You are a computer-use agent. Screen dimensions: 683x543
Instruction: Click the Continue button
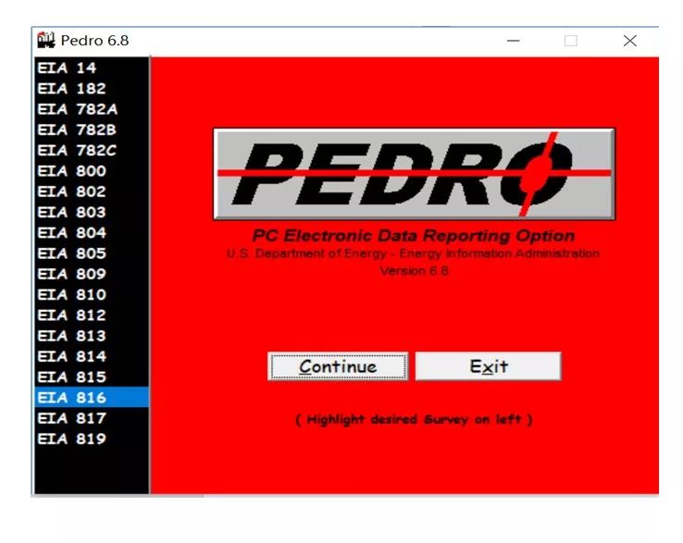click(x=338, y=366)
